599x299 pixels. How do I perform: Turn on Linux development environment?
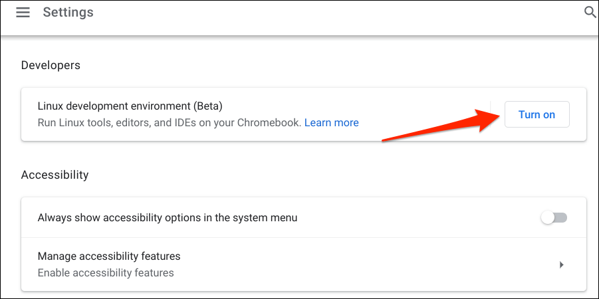tap(537, 114)
